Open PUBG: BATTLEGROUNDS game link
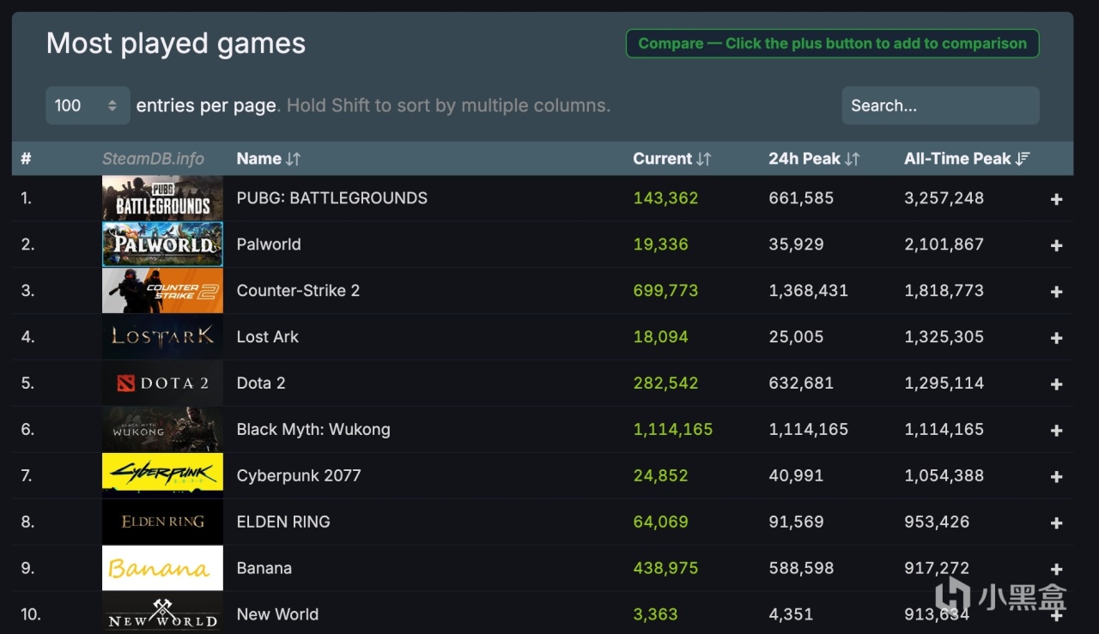Screen dimensions: 1099x634 [331, 198]
